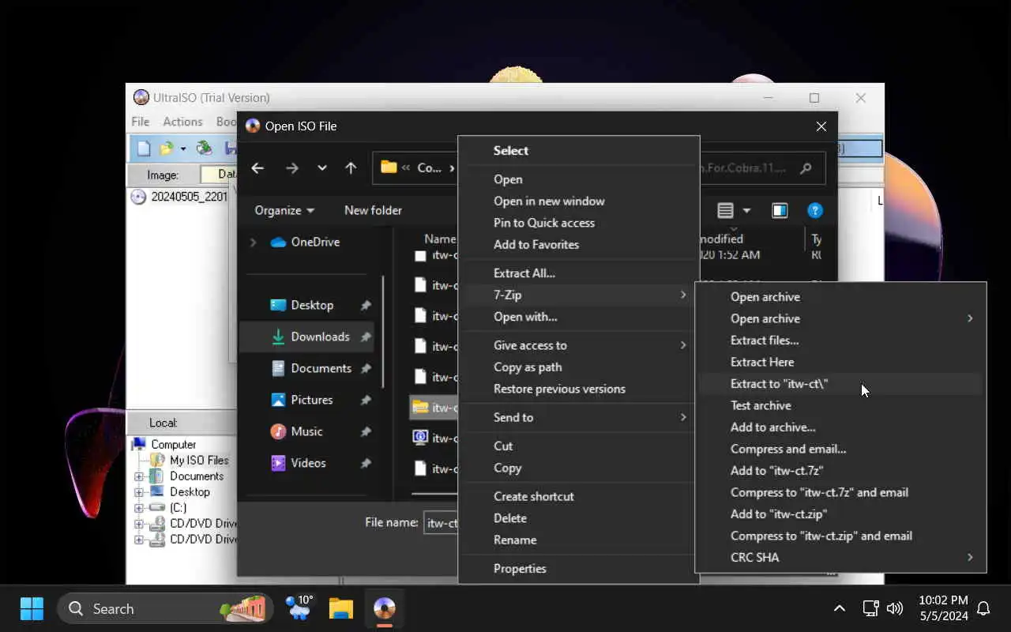Click the pin icon next to Desktop

point(366,305)
